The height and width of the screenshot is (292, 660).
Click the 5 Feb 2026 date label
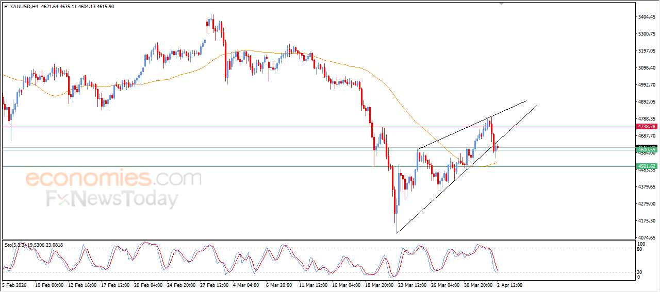tap(14, 285)
